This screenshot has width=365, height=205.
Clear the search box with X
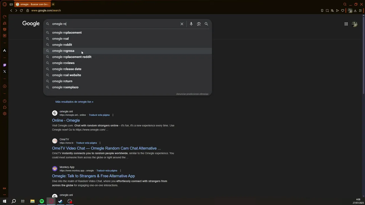pyautogui.click(x=182, y=24)
